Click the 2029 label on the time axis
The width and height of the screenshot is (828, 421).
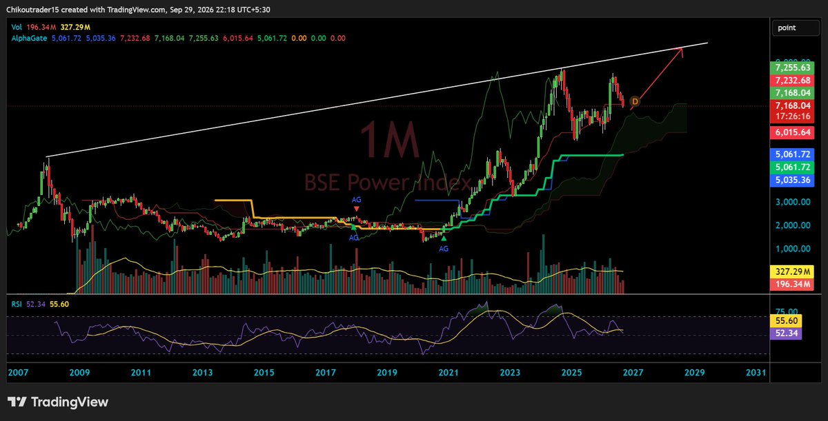point(694,372)
